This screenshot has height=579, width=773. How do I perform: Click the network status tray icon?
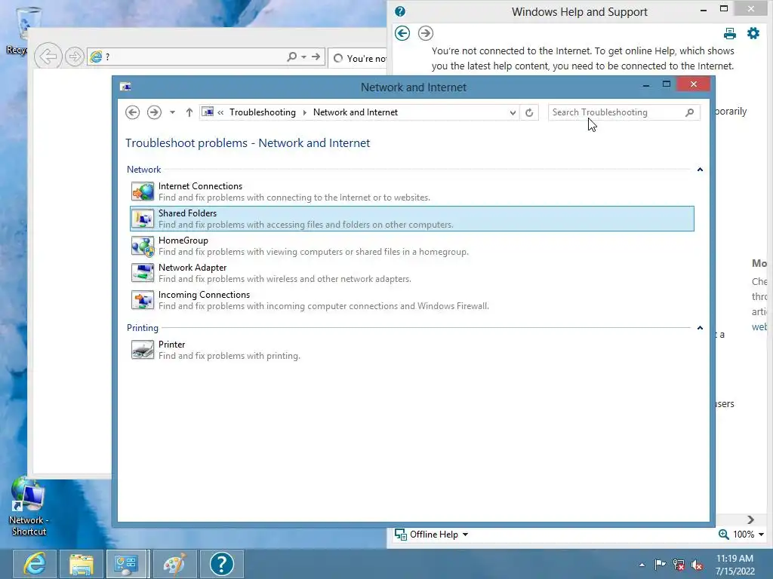(679, 565)
